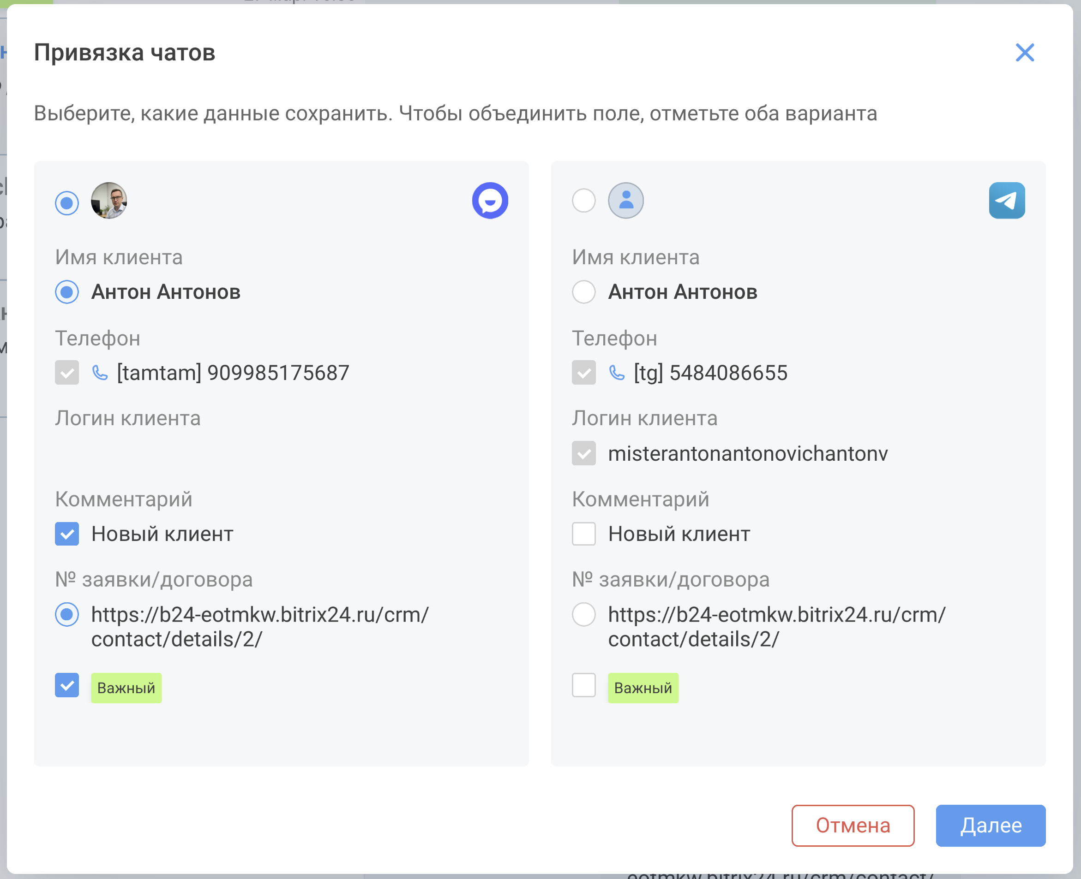Screen dimensions: 1081x879
Task: Click the left green Важный tag
Action: click(126, 688)
